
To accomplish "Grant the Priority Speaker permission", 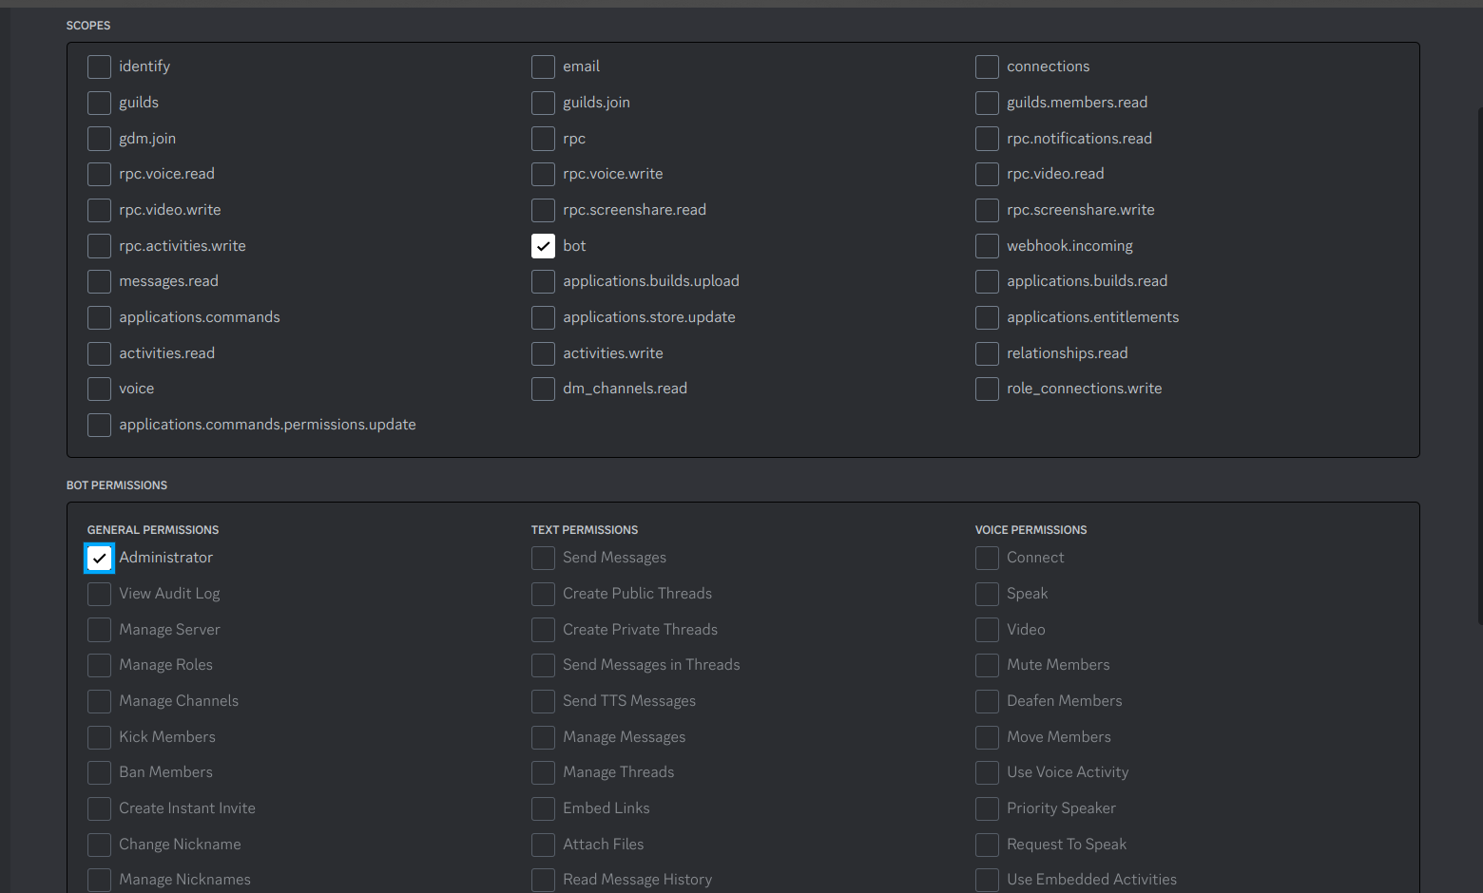I will pyautogui.click(x=987, y=808).
